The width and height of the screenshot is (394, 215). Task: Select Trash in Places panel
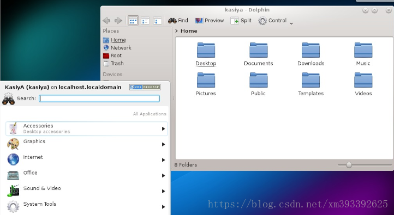click(114, 63)
